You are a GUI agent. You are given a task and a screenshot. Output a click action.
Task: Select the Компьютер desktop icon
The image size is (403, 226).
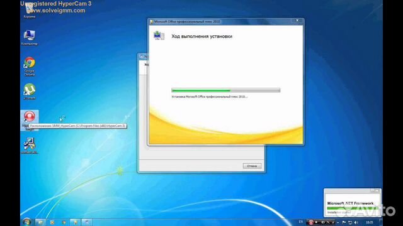coord(30,38)
